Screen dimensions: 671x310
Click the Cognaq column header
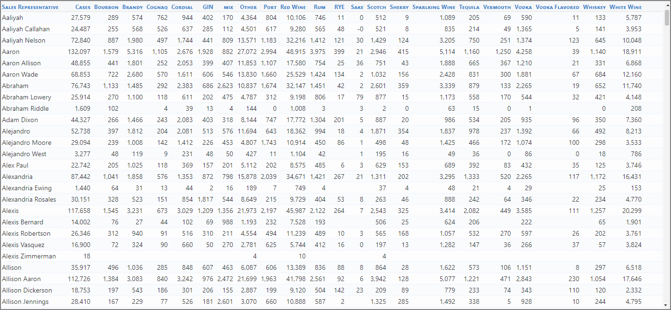click(x=157, y=7)
